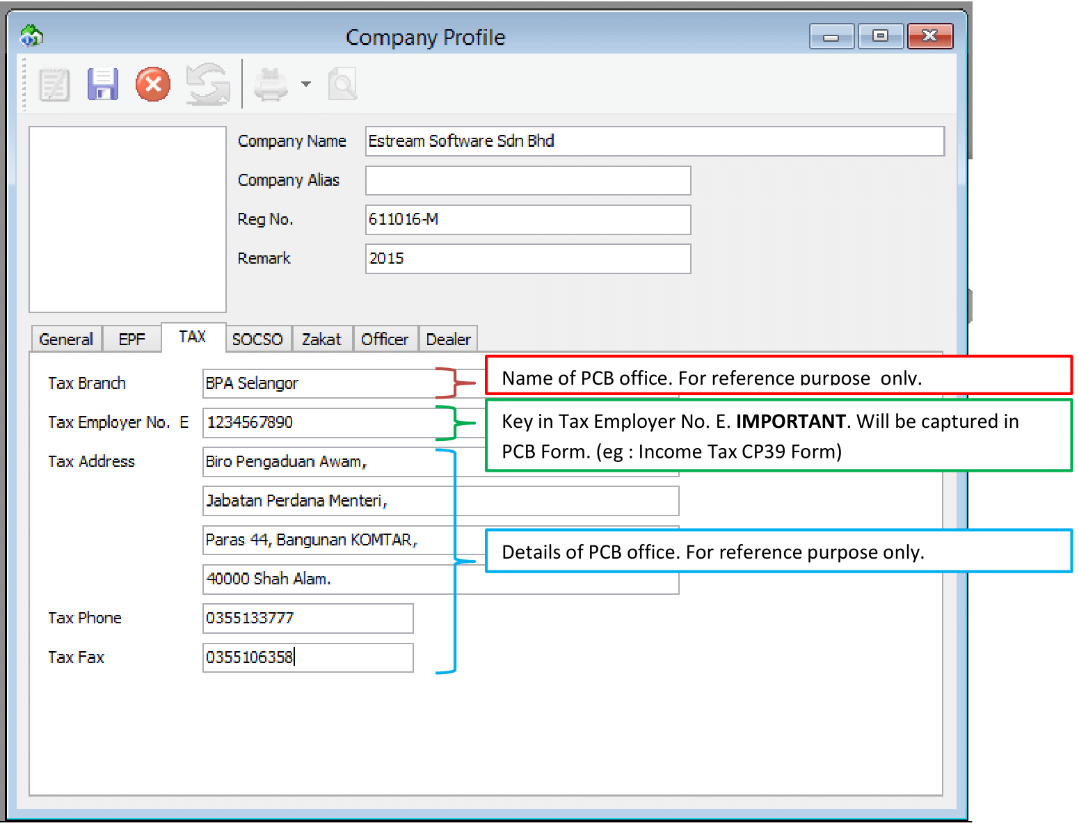Maximize the Company Profile window
Viewport: 1079px width, 823px height.
pyautogui.click(x=880, y=36)
